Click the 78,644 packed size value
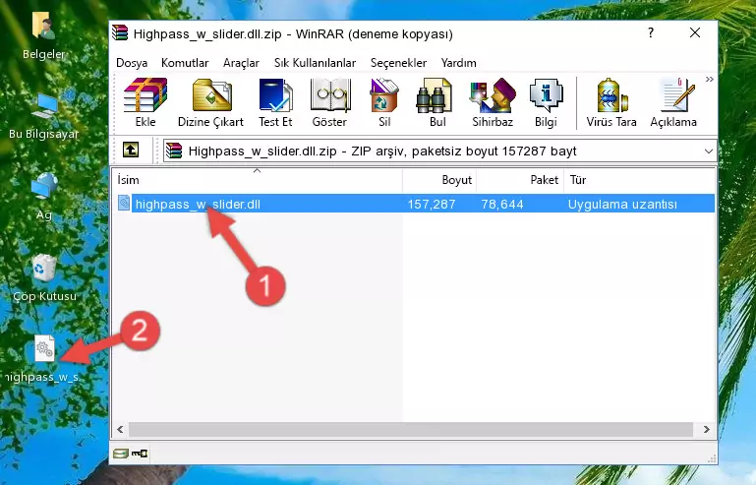The image size is (756, 485). (502, 205)
